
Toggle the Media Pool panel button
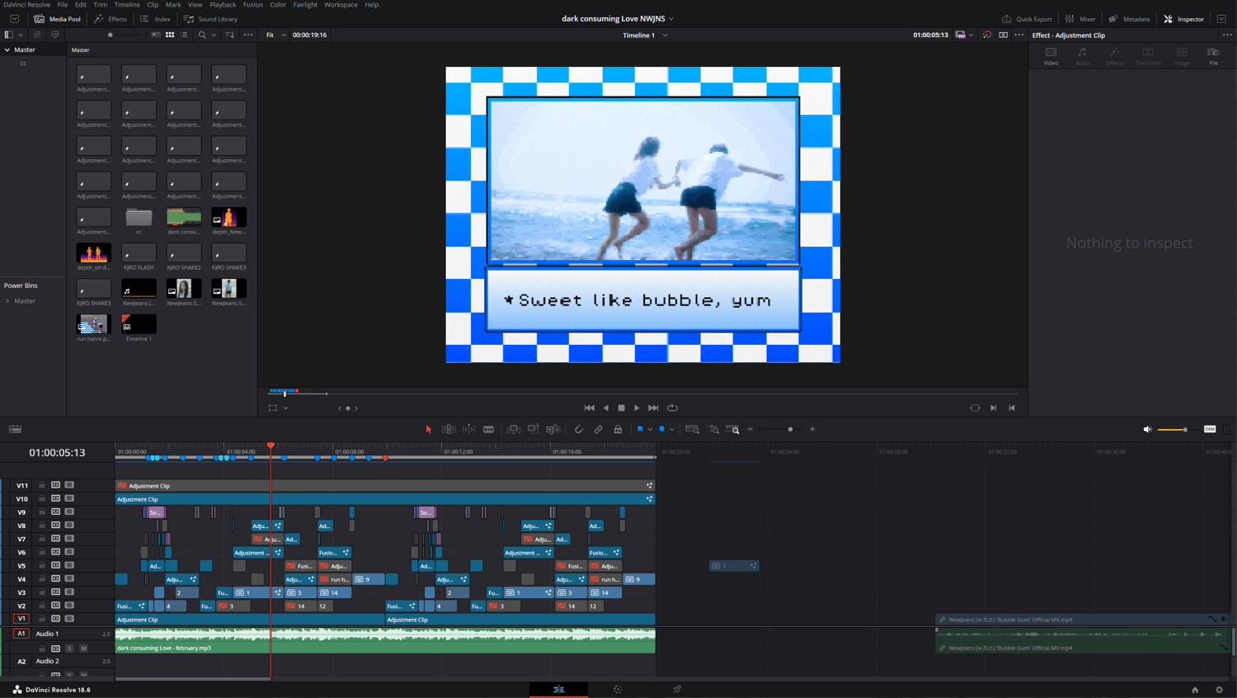pos(57,19)
